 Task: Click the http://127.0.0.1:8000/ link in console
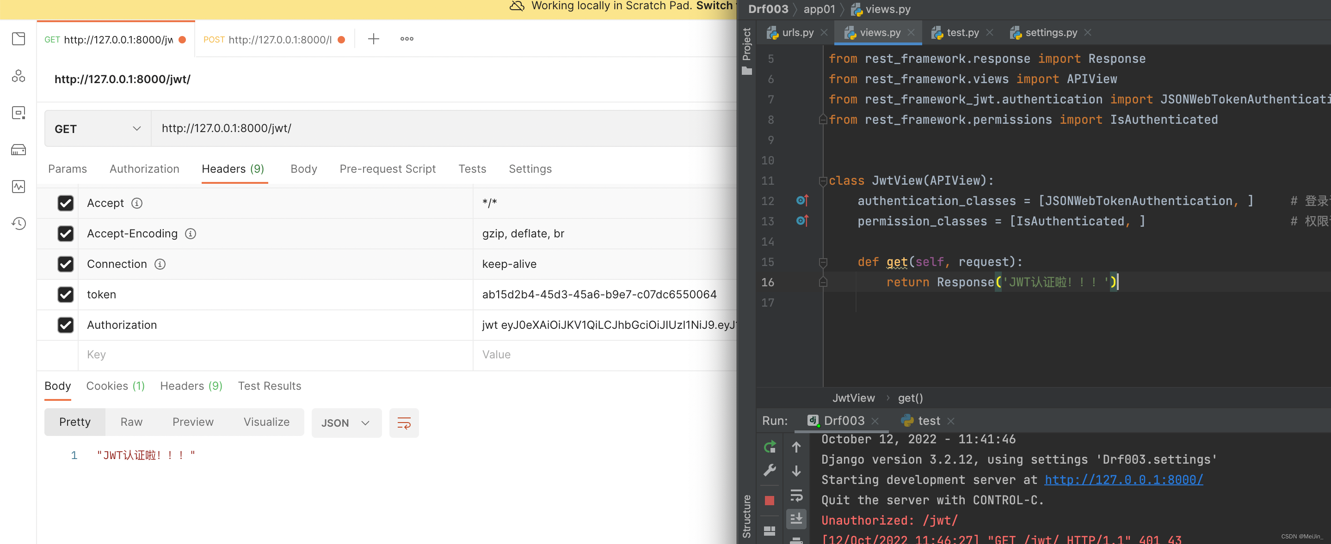point(1123,480)
